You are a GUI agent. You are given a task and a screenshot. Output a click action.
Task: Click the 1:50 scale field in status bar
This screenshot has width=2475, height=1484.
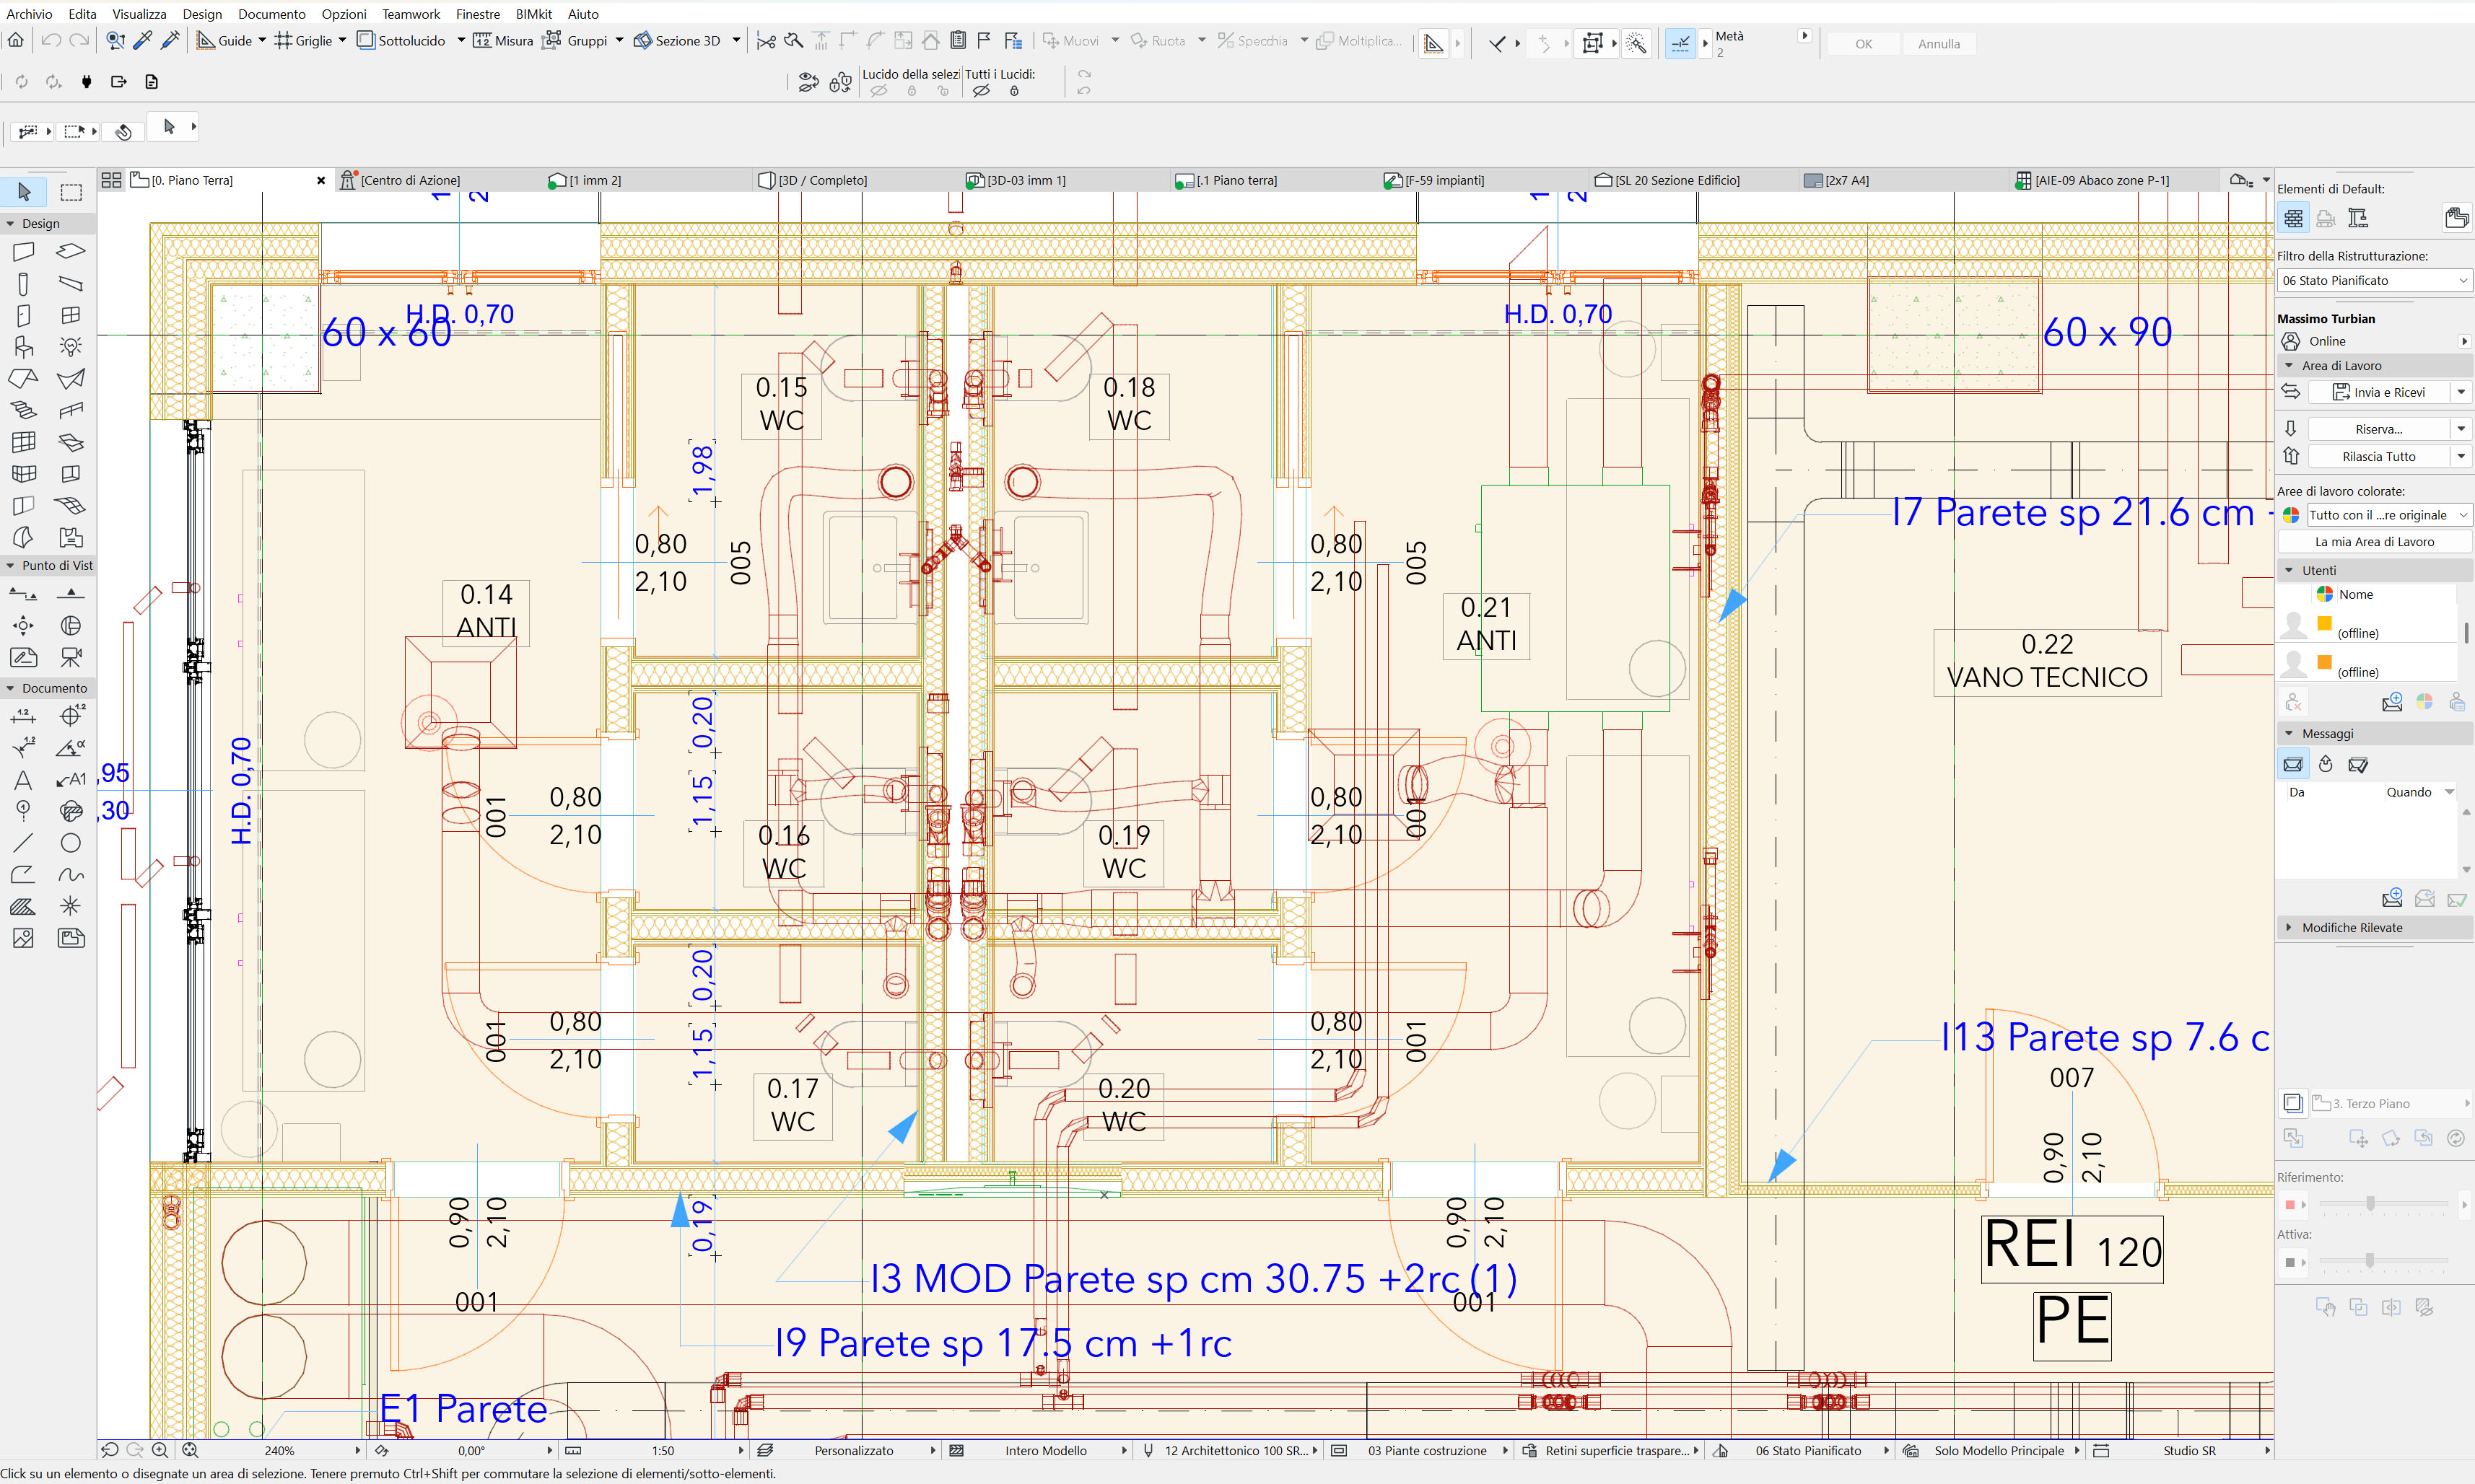point(663,1450)
